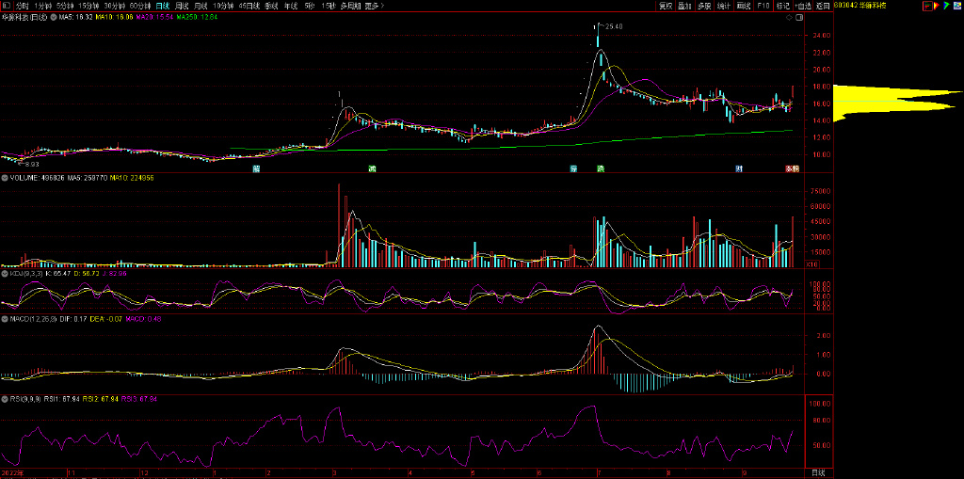The height and width of the screenshot is (479, 964).
Task: Switch to the 60分钟 period tab
Action: pyautogui.click(x=140, y=6)
